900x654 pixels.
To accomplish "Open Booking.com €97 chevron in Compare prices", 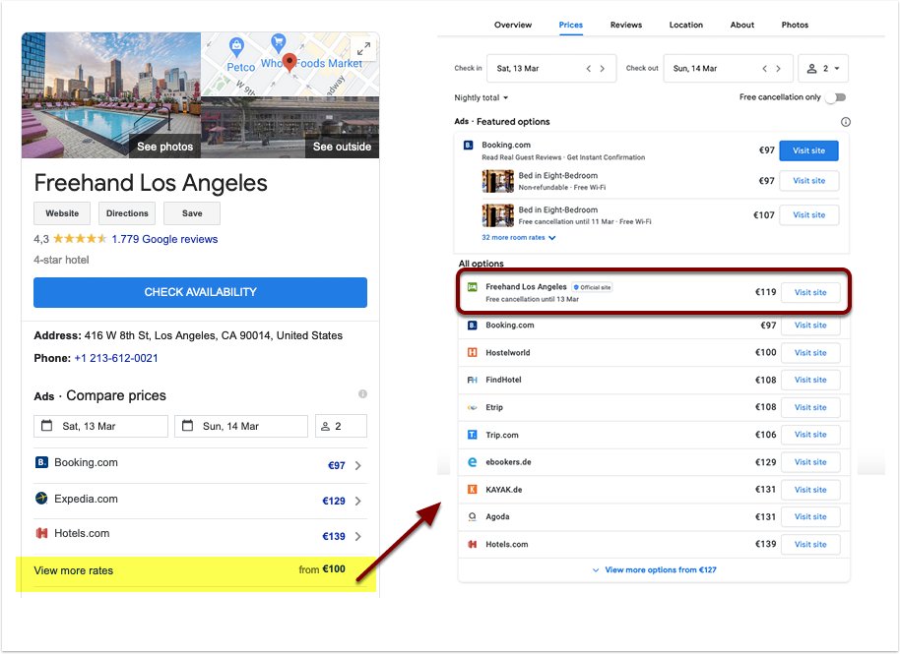I will click(358, 465).
